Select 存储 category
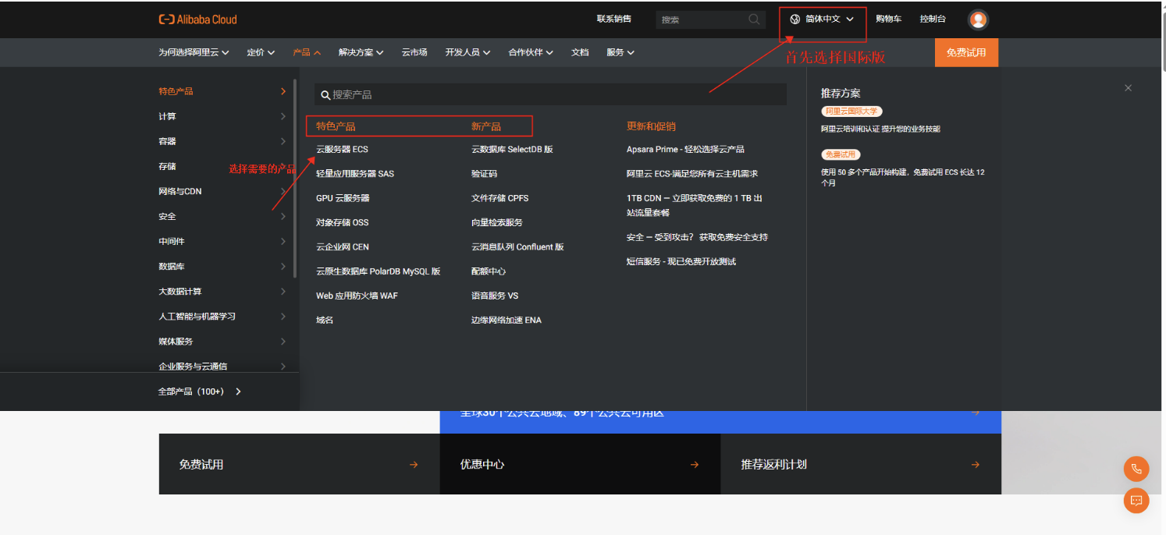1166x535 pixels. 222,166
